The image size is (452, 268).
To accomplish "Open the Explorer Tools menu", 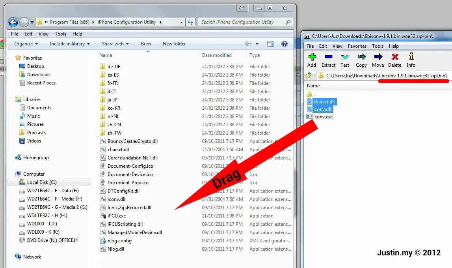I will point(61,34).
